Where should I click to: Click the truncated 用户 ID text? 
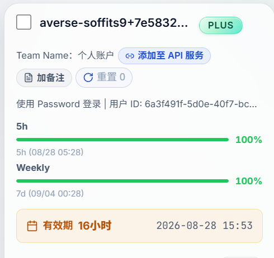183,104
